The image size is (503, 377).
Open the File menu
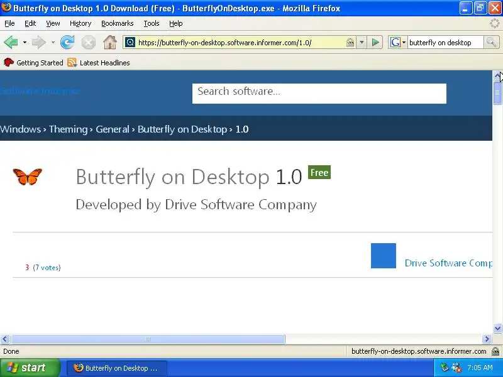click(9, 23)
